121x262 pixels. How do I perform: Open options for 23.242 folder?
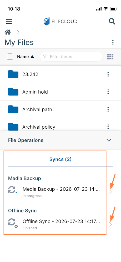[x=108, y=74]
